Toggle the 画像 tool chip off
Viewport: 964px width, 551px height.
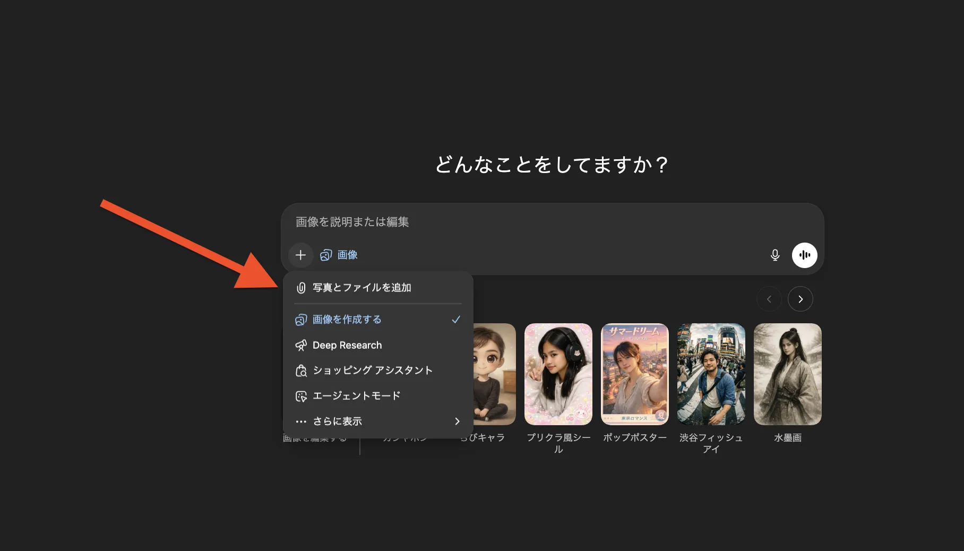pyautogui.click(x=339, y=255)
